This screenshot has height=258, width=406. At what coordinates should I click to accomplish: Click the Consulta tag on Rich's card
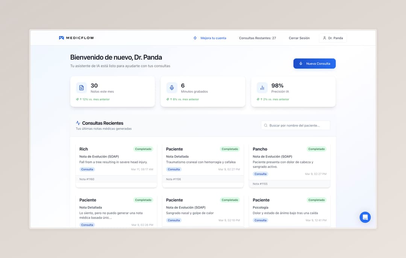[x=87, y=169]
